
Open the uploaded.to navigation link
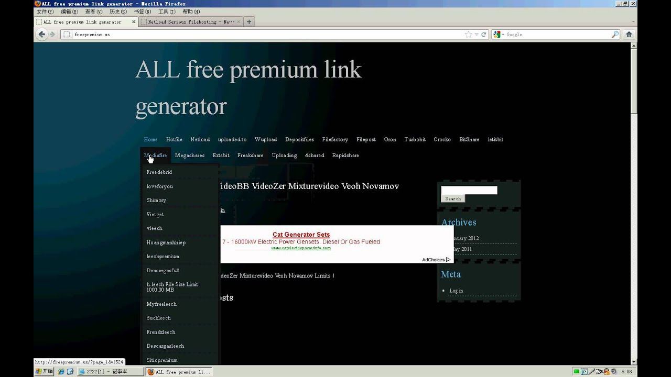click(232, 139)
